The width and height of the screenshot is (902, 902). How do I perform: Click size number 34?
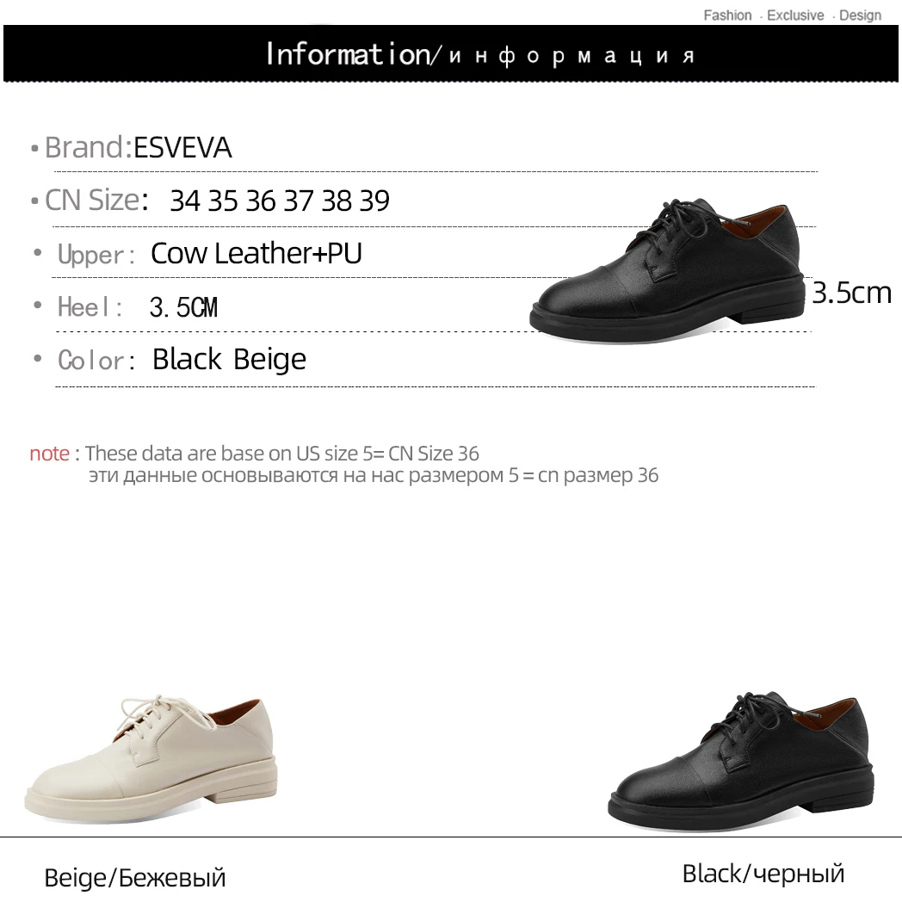click(185, 201)
